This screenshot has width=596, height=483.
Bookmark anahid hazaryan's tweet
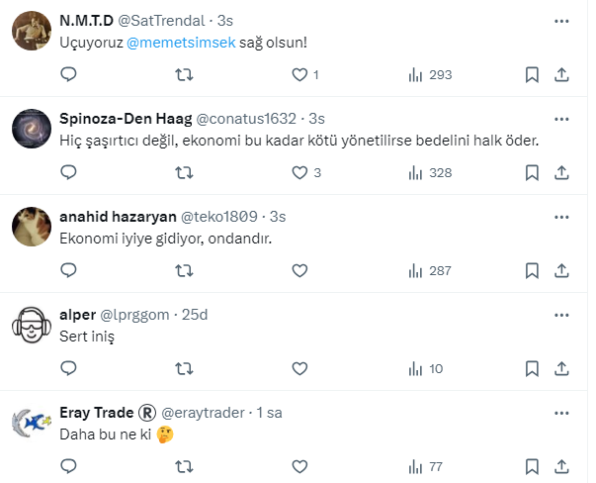pyautogui.click(x=532, y=270)
